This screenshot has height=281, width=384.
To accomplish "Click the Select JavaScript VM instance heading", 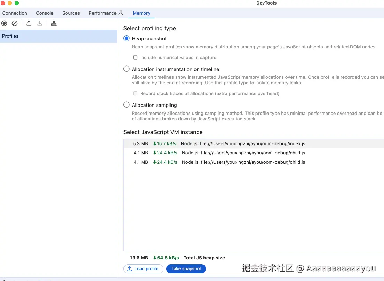I will pyautogui.click(x=163, y=132).
